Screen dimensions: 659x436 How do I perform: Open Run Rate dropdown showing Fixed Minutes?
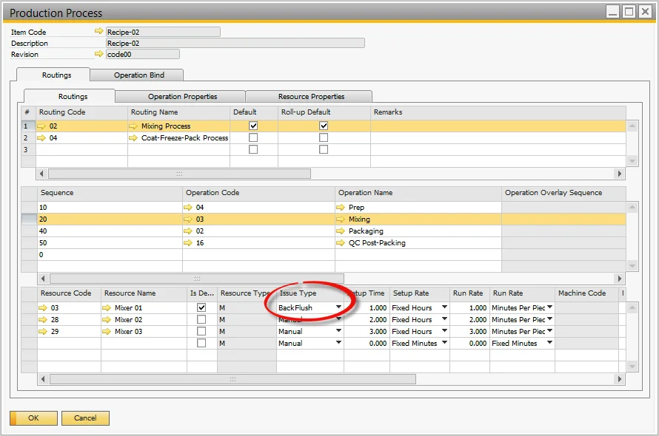(549, 342)
